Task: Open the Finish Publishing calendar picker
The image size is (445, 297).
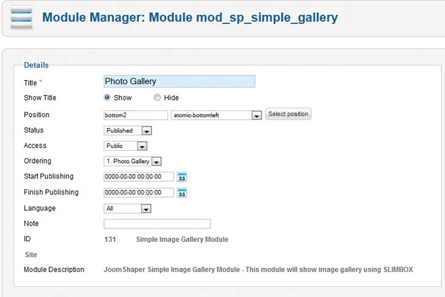Action: pyautogui.click(x=181, y=193)
